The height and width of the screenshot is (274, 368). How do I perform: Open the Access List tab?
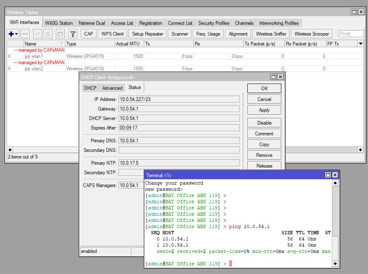click(x=122, y=23)
